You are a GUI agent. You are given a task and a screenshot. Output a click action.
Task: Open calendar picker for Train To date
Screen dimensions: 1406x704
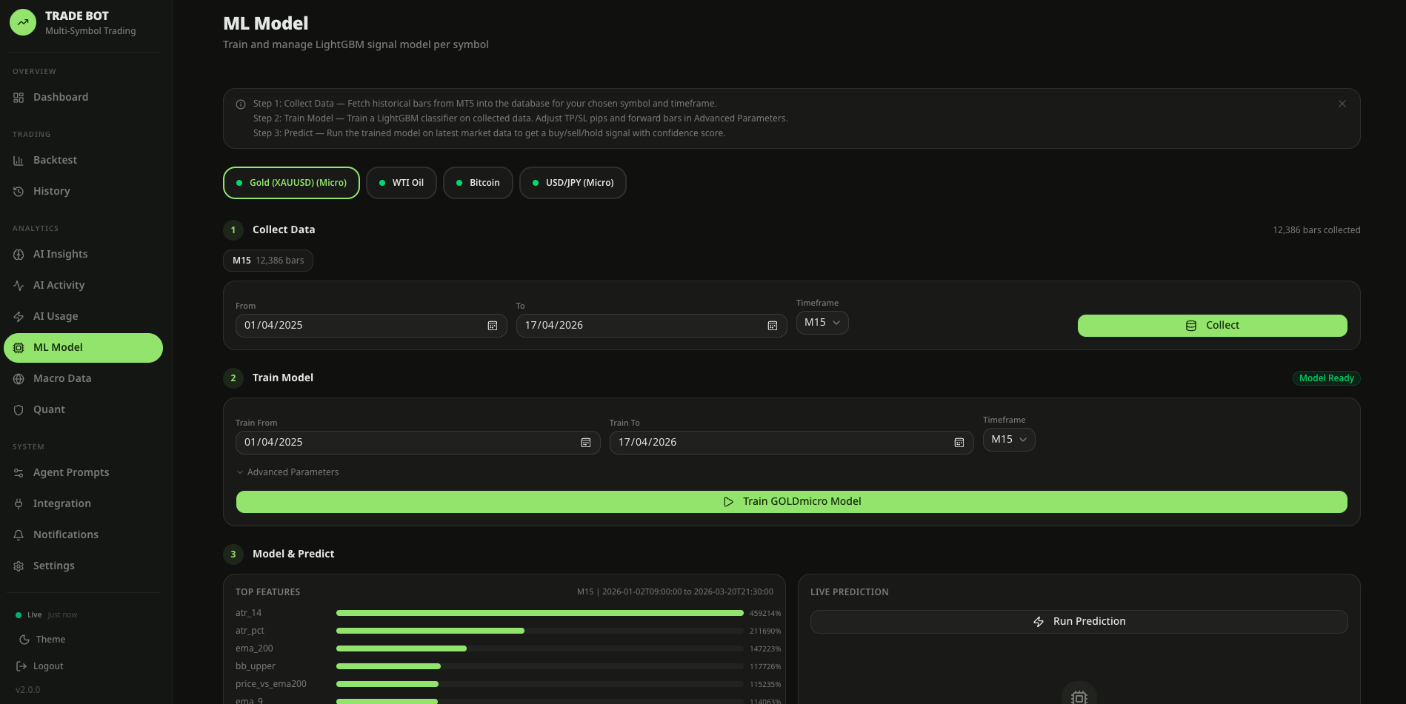959,443
